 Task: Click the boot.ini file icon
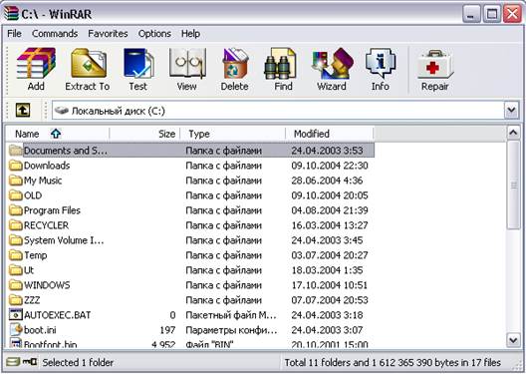click(15, 330)
